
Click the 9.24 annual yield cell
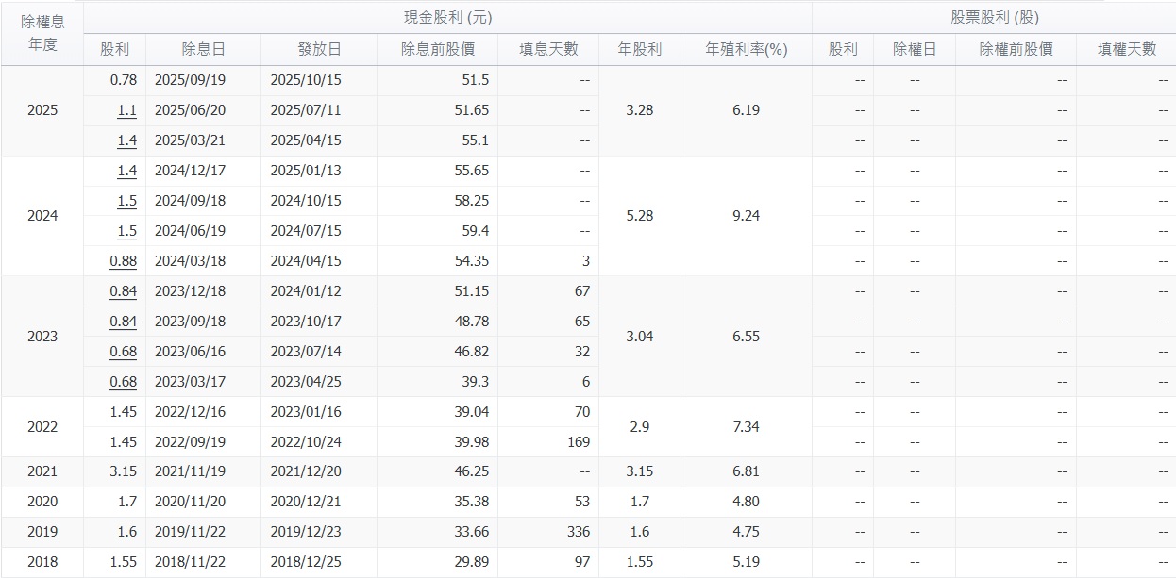(x=746, y=216)
